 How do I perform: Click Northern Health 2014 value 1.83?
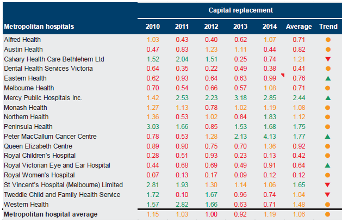pyautogui.click(x=270, y=117)
